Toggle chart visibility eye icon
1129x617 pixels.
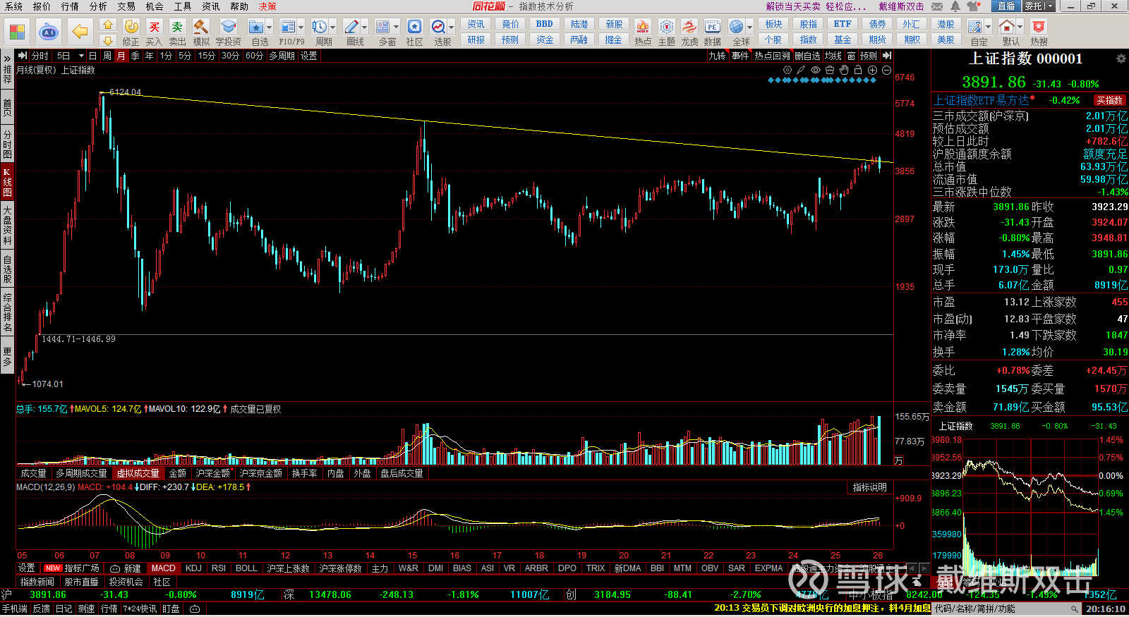pos(816,70)
